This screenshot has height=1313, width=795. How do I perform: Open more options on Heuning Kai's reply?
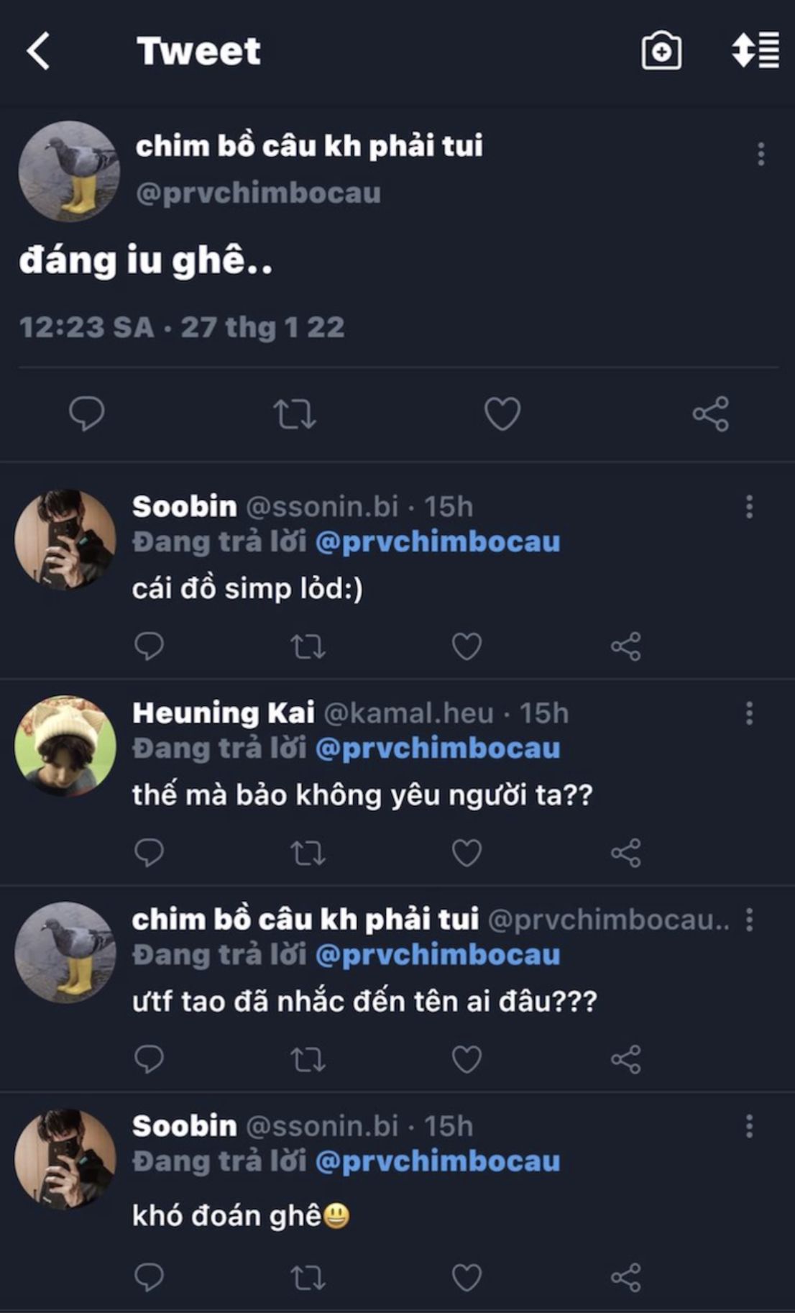tap(749, 713)
